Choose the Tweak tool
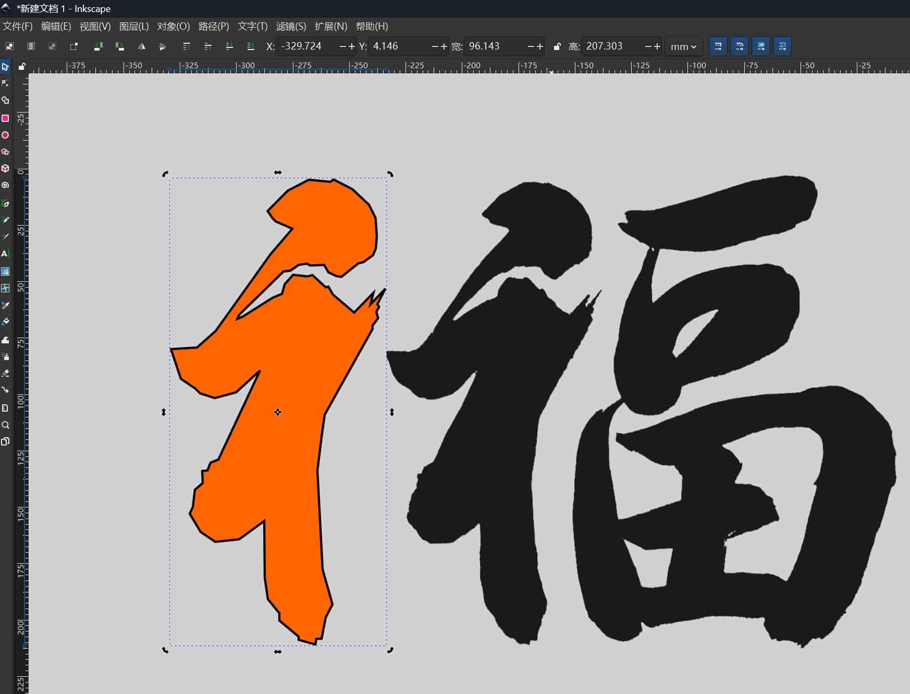The height and width of the screenshot is (694, 910). [5, 340]
